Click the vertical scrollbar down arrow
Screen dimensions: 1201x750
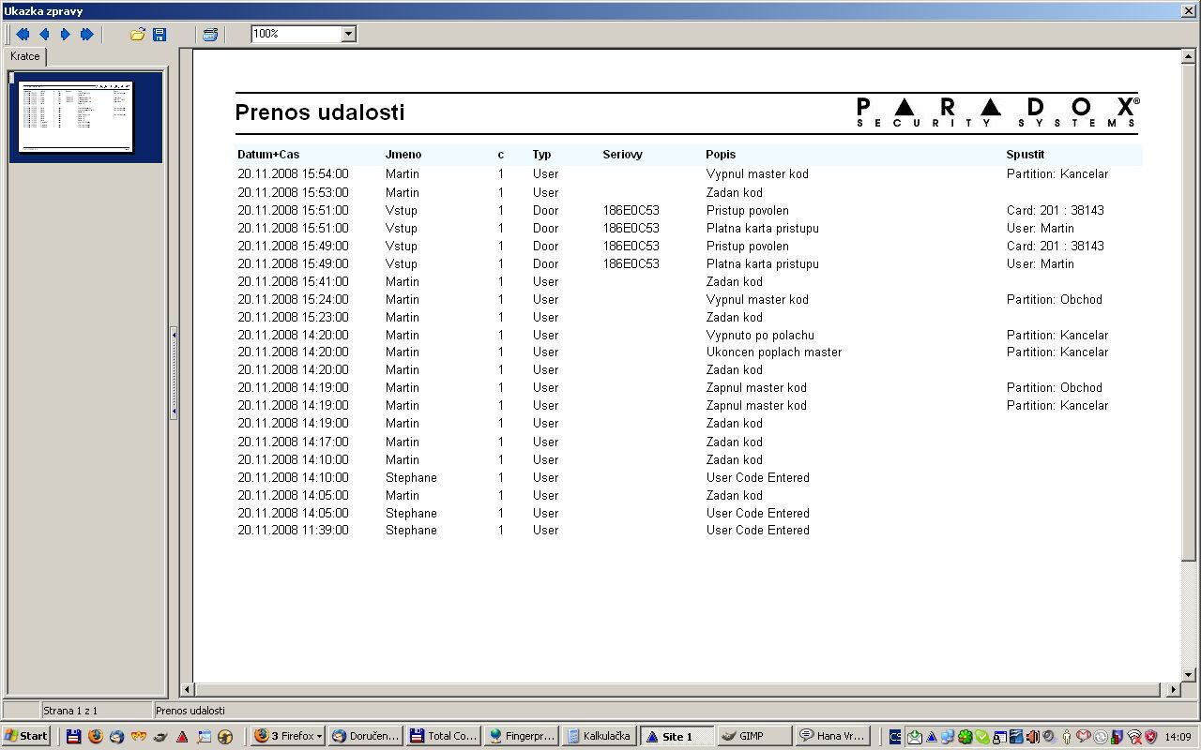click(x=1189, y=674)
